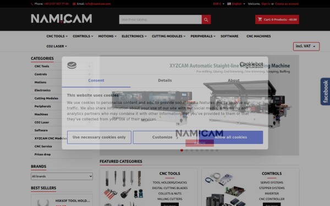Expand the CONTROLS menu

coord(83,36)
